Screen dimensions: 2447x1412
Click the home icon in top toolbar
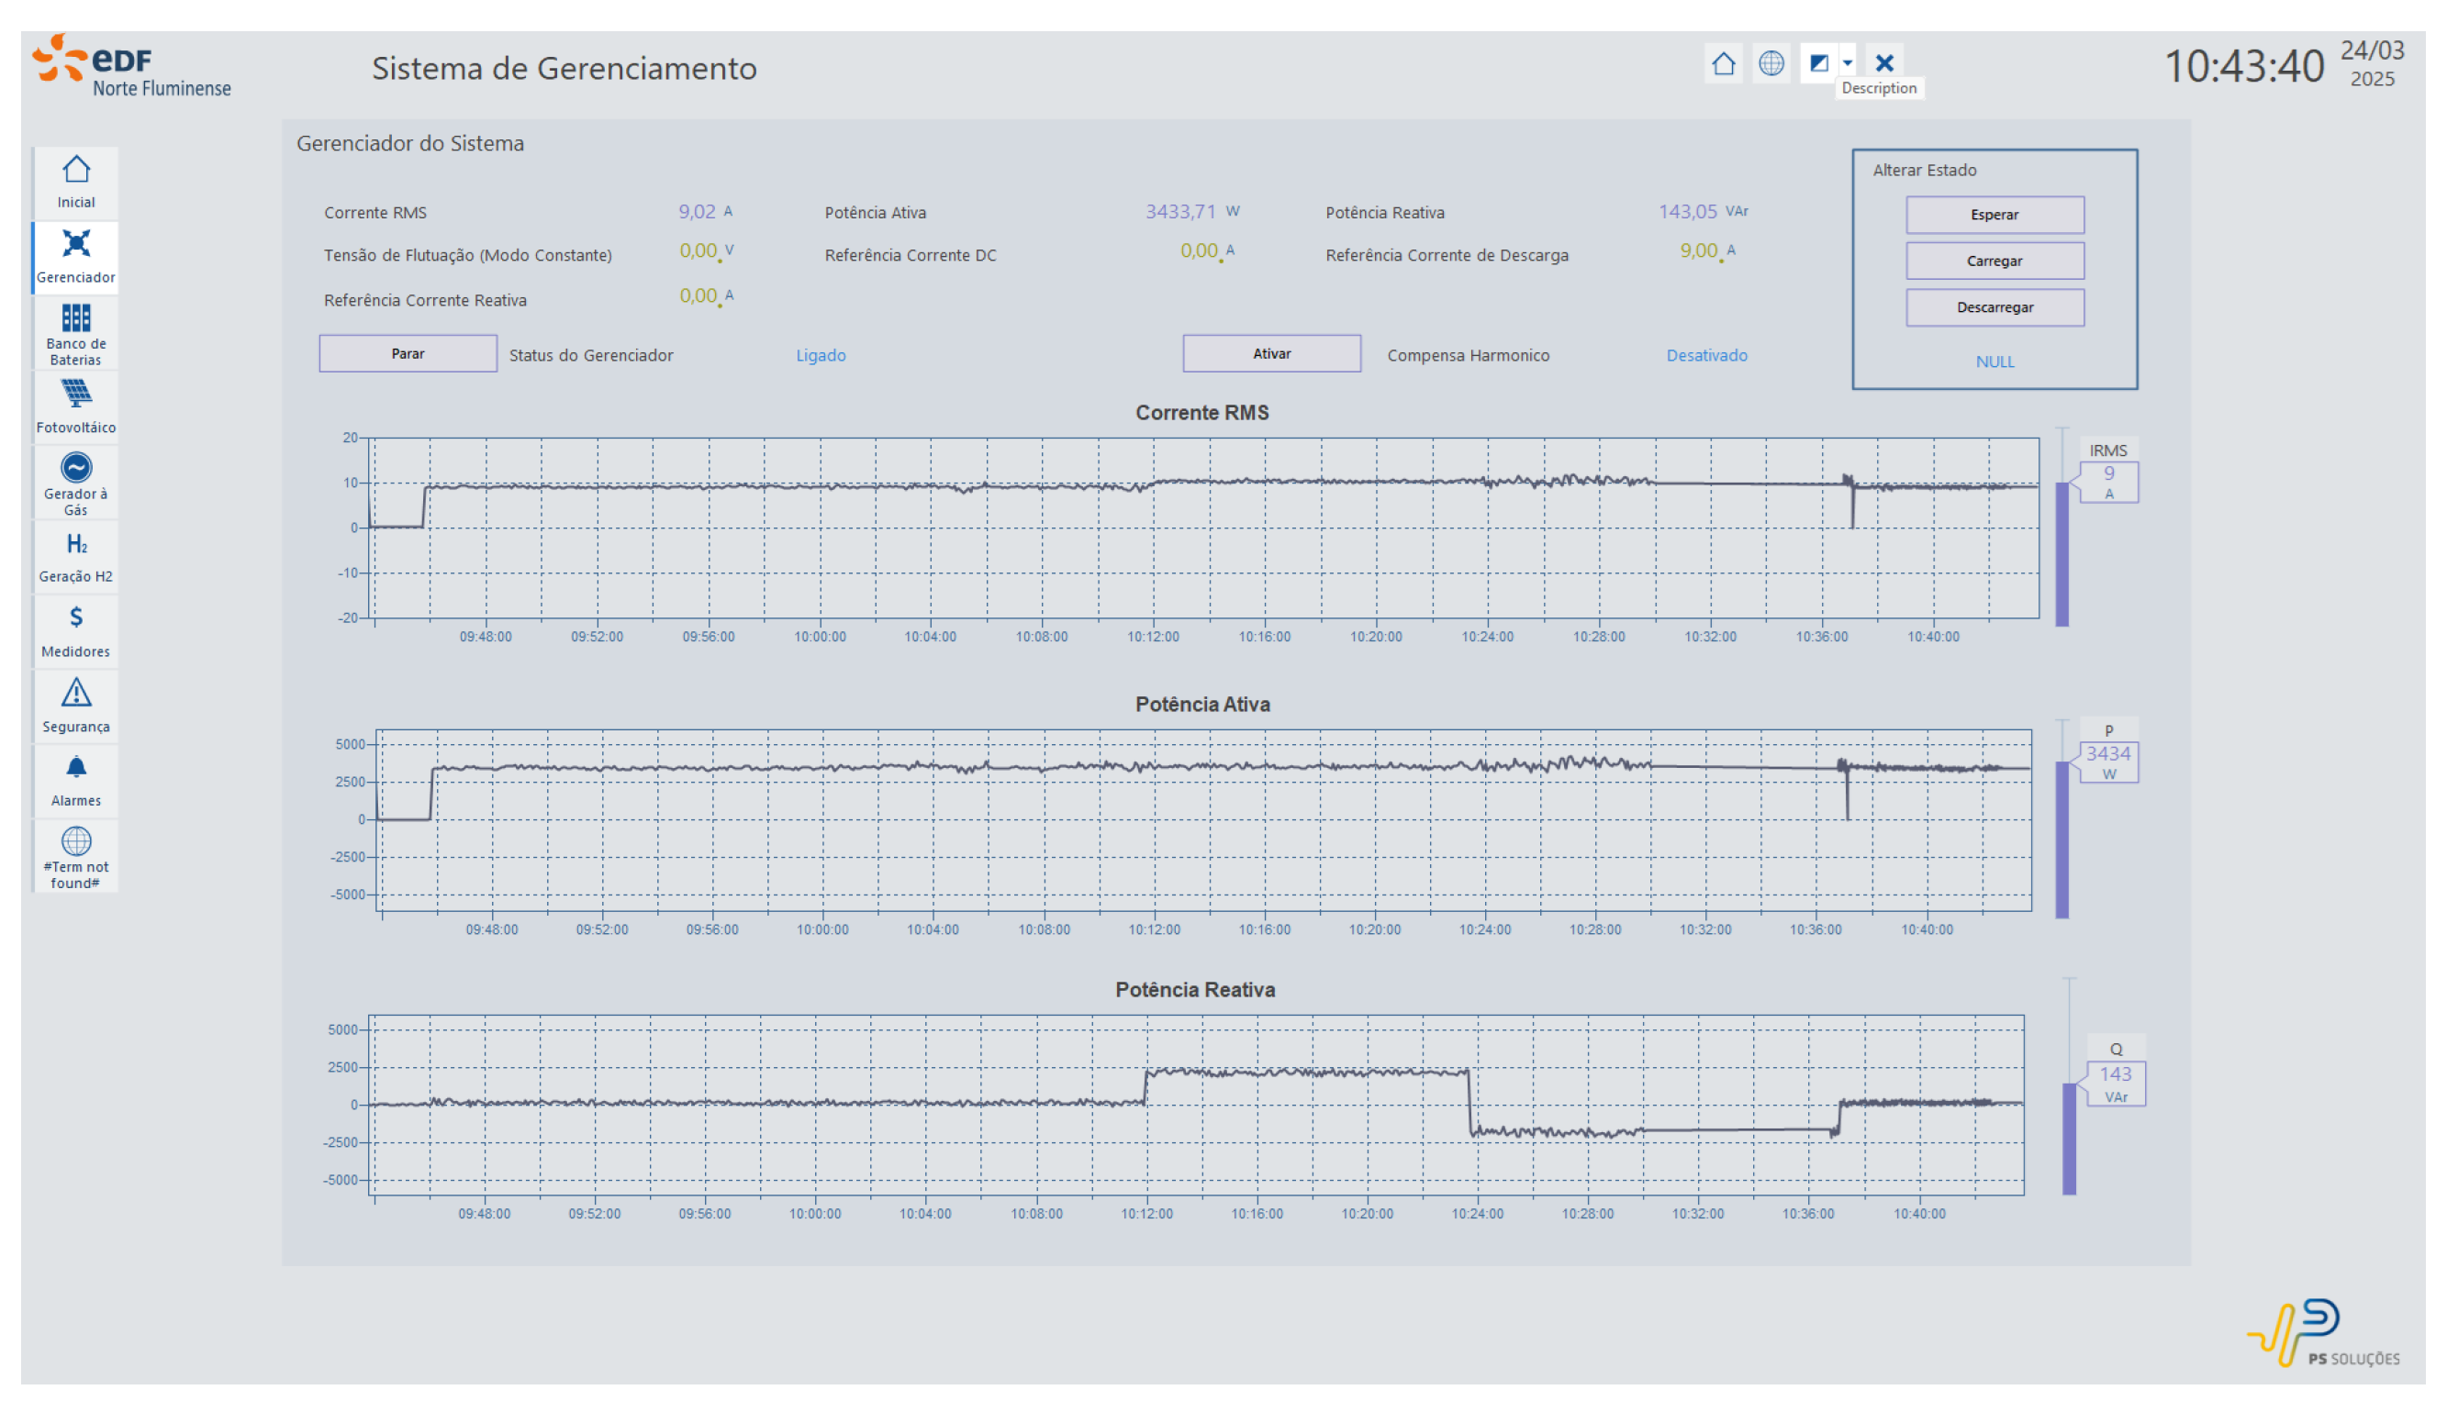tap(1723, 64)
